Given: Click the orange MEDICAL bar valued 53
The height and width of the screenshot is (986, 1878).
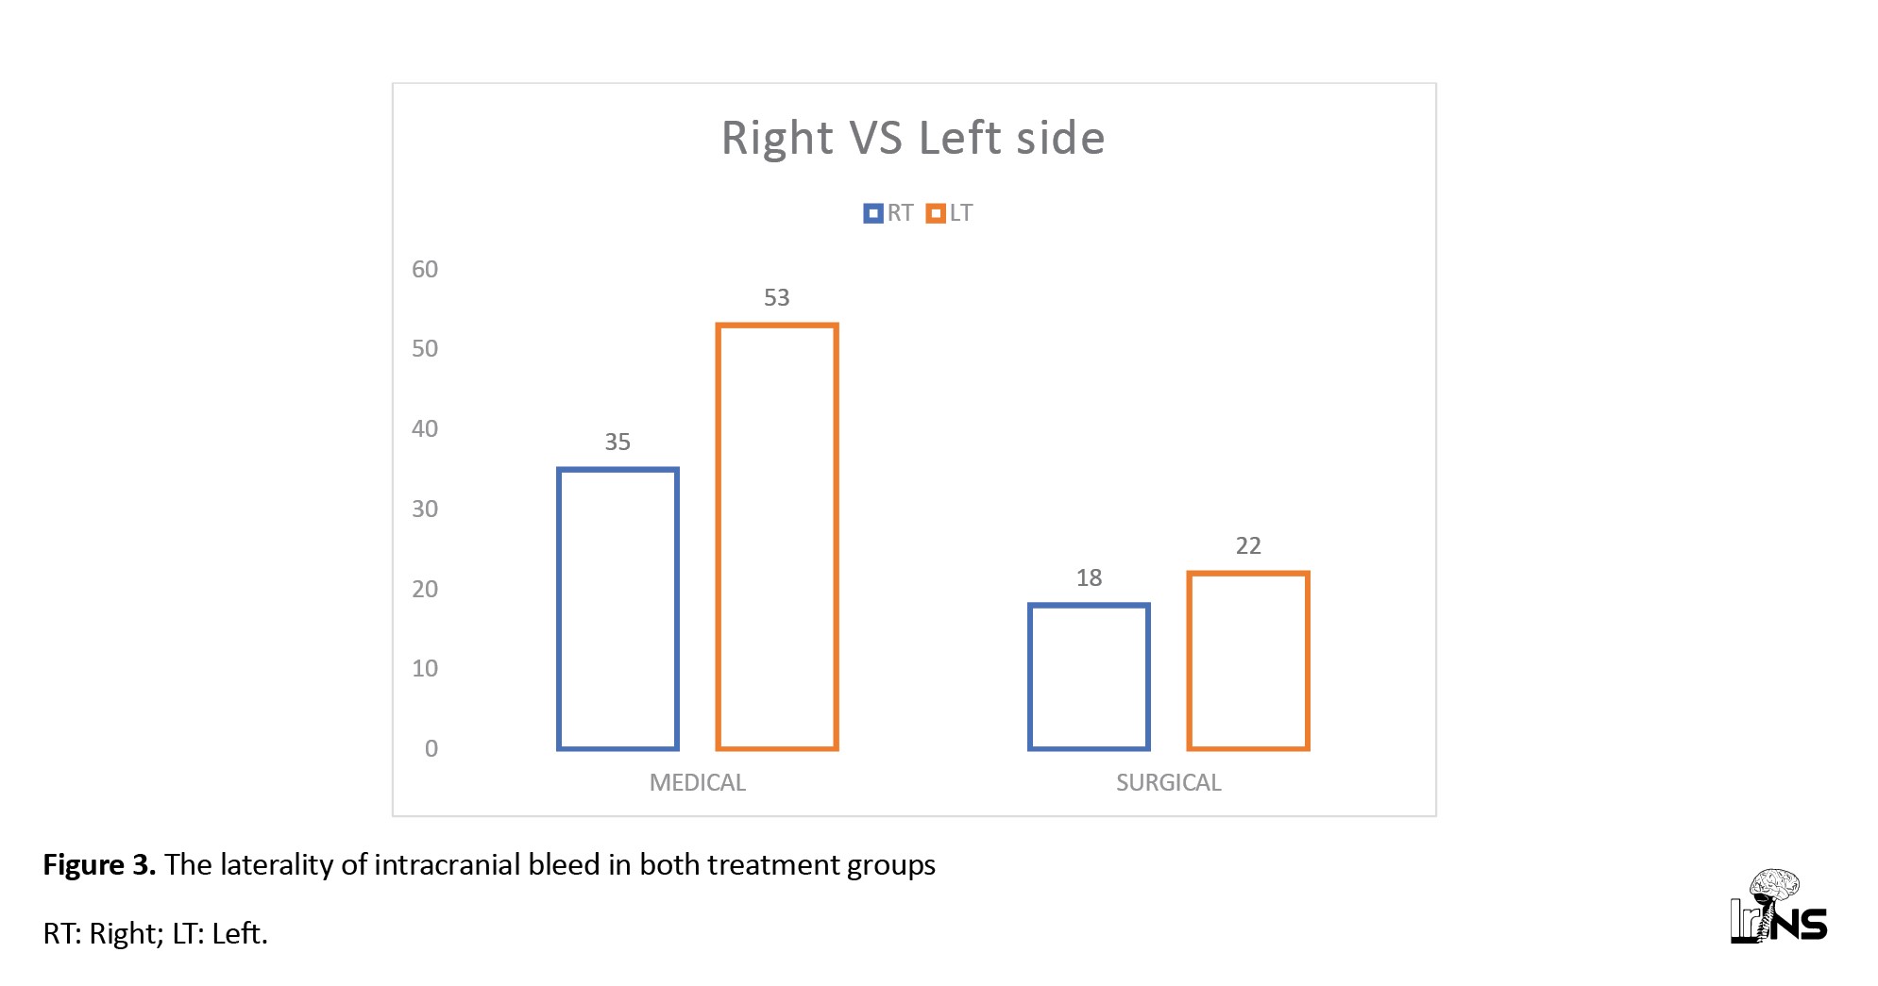Looking at the screenshot, I should click(x=776, y=536).
